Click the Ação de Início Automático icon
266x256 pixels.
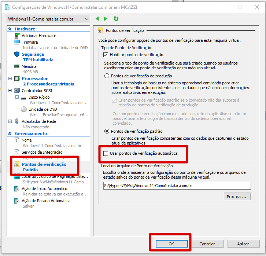pyautogui.click(x=17, y=189)
